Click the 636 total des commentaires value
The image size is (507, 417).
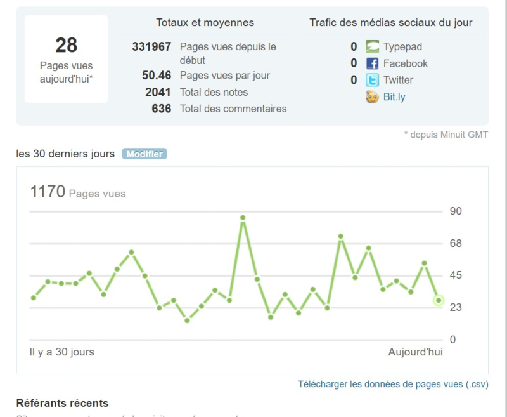tap(161, 109)
